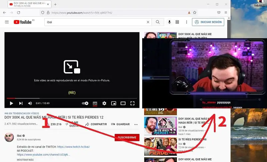Go to YouTube home logo
The width and height of the screenshot is (267, 162).
tap(23, 22)
